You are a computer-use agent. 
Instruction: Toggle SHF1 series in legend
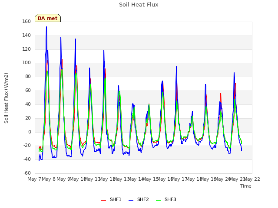(x=111, y=199)
